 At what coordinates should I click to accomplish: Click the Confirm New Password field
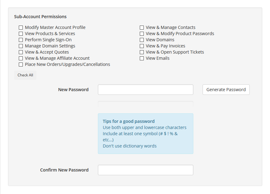pos(145,170)
